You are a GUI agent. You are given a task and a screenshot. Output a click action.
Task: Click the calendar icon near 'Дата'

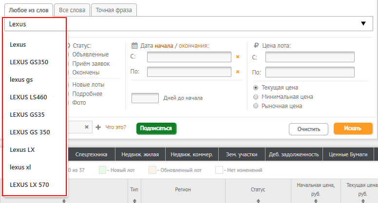coord(134,45)
